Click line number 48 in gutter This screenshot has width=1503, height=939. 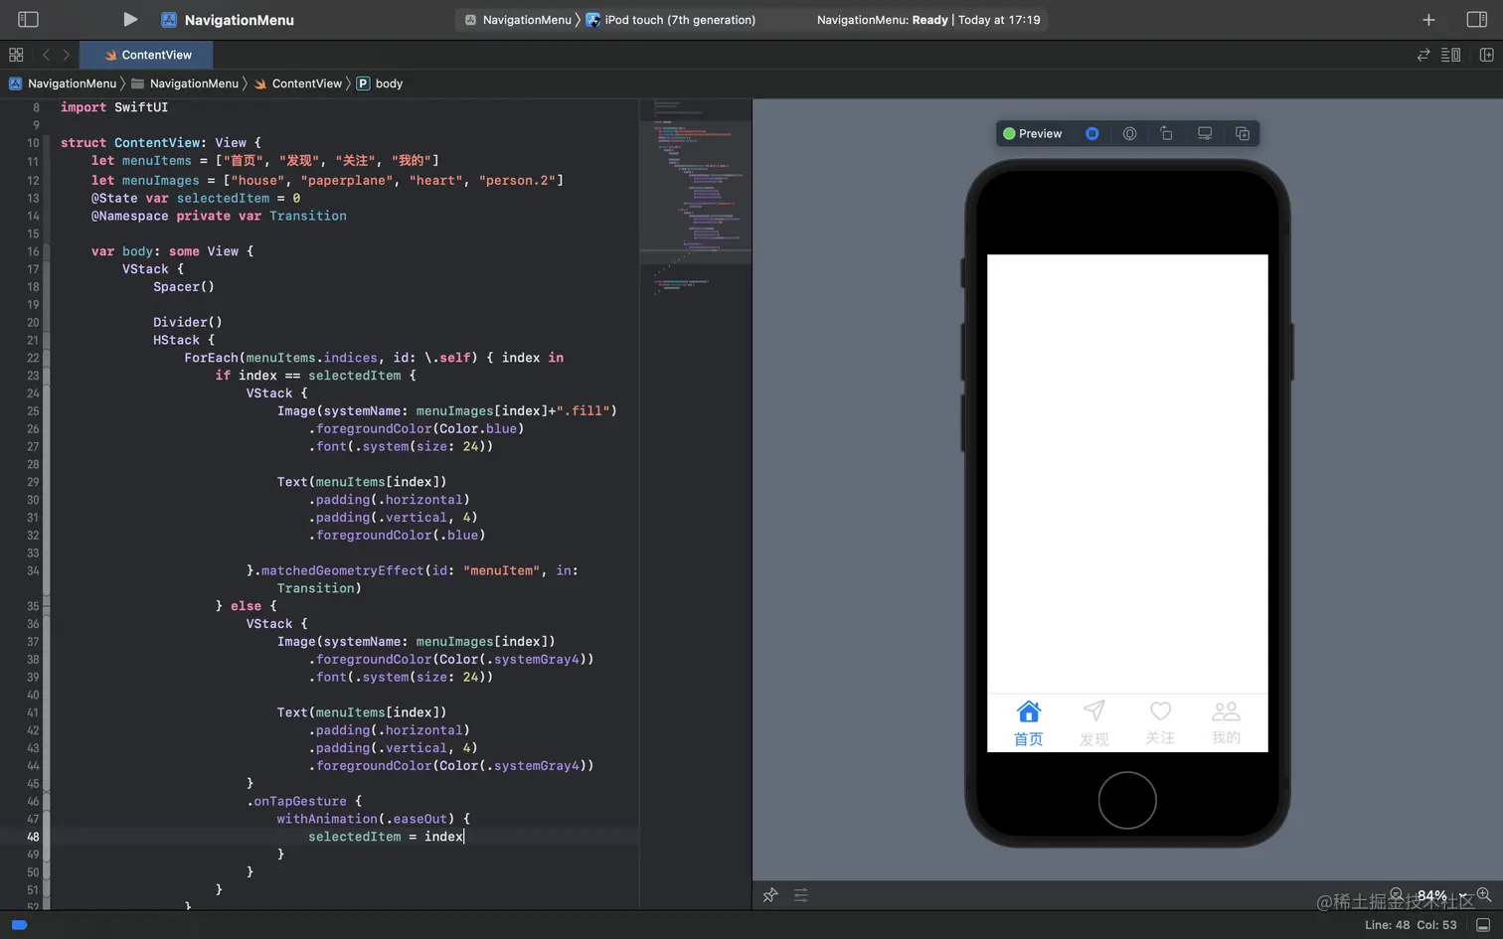pos(33,837)
